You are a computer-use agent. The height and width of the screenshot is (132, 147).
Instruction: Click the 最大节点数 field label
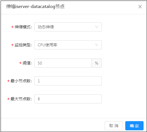(21, 99)
